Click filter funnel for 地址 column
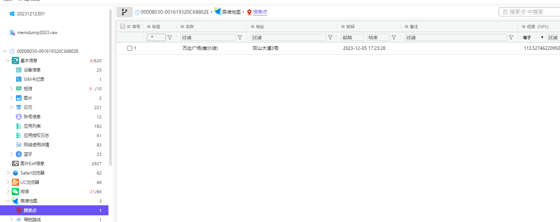This screenshot has width=560, height=222. [x=330, y=37]
